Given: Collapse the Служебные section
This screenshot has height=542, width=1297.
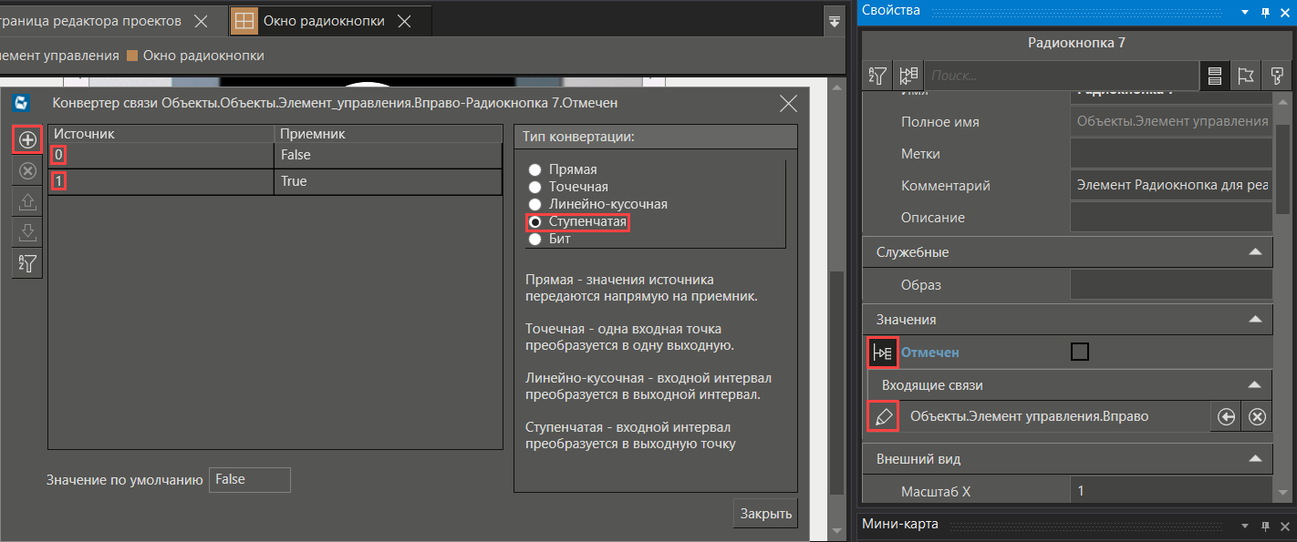Looking at the screenshot, I should point(1255,252).
